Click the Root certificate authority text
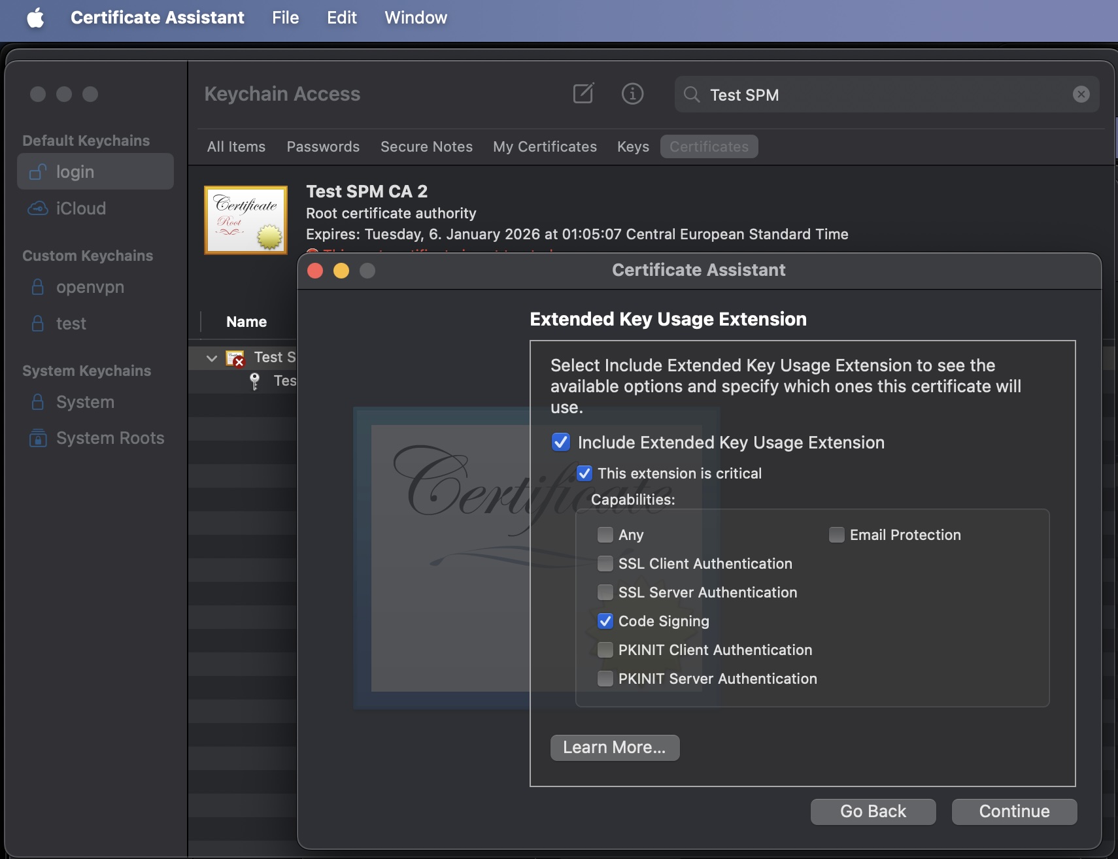Image resolution: width=1118 pixels, height=859 pixels. [x=391, y=213]
